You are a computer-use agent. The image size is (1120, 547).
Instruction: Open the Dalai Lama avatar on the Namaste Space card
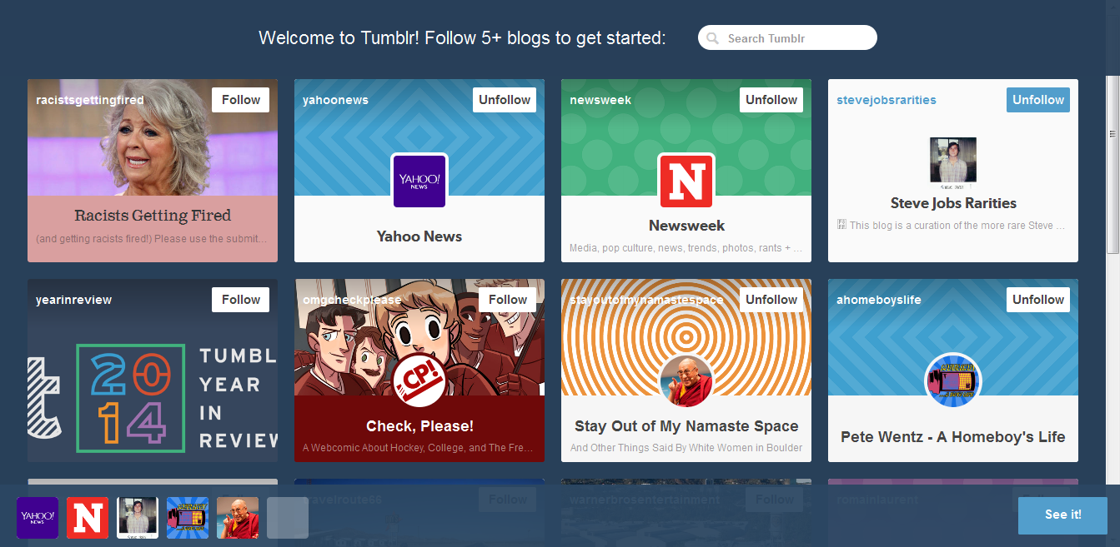point(686,380)
